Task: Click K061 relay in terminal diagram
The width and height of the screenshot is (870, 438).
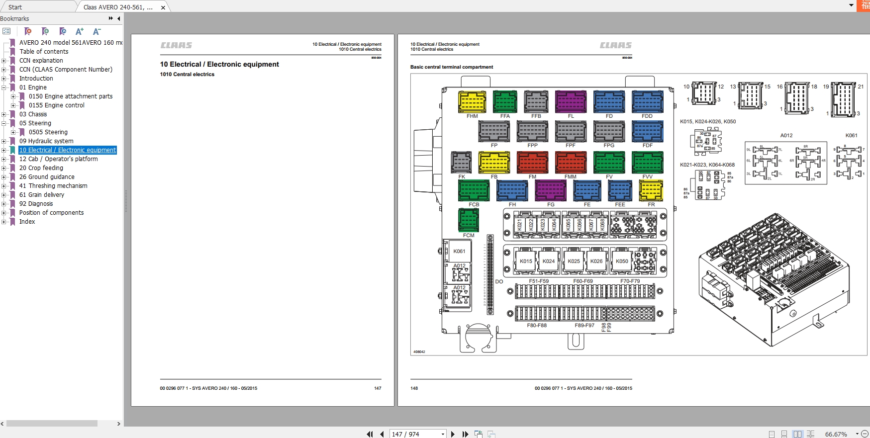Action: click(459, 251)
